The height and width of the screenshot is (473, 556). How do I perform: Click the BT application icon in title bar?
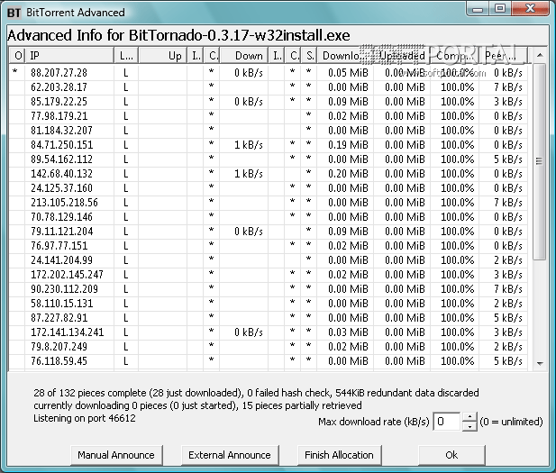click(x=14, y=13)
